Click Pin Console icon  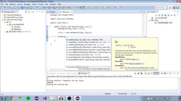click(x=162, y=74)
